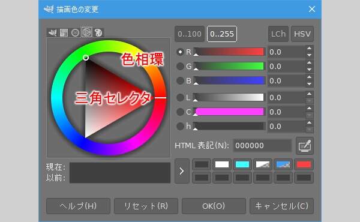Confirm with the OK(O) button

point(214,206)
